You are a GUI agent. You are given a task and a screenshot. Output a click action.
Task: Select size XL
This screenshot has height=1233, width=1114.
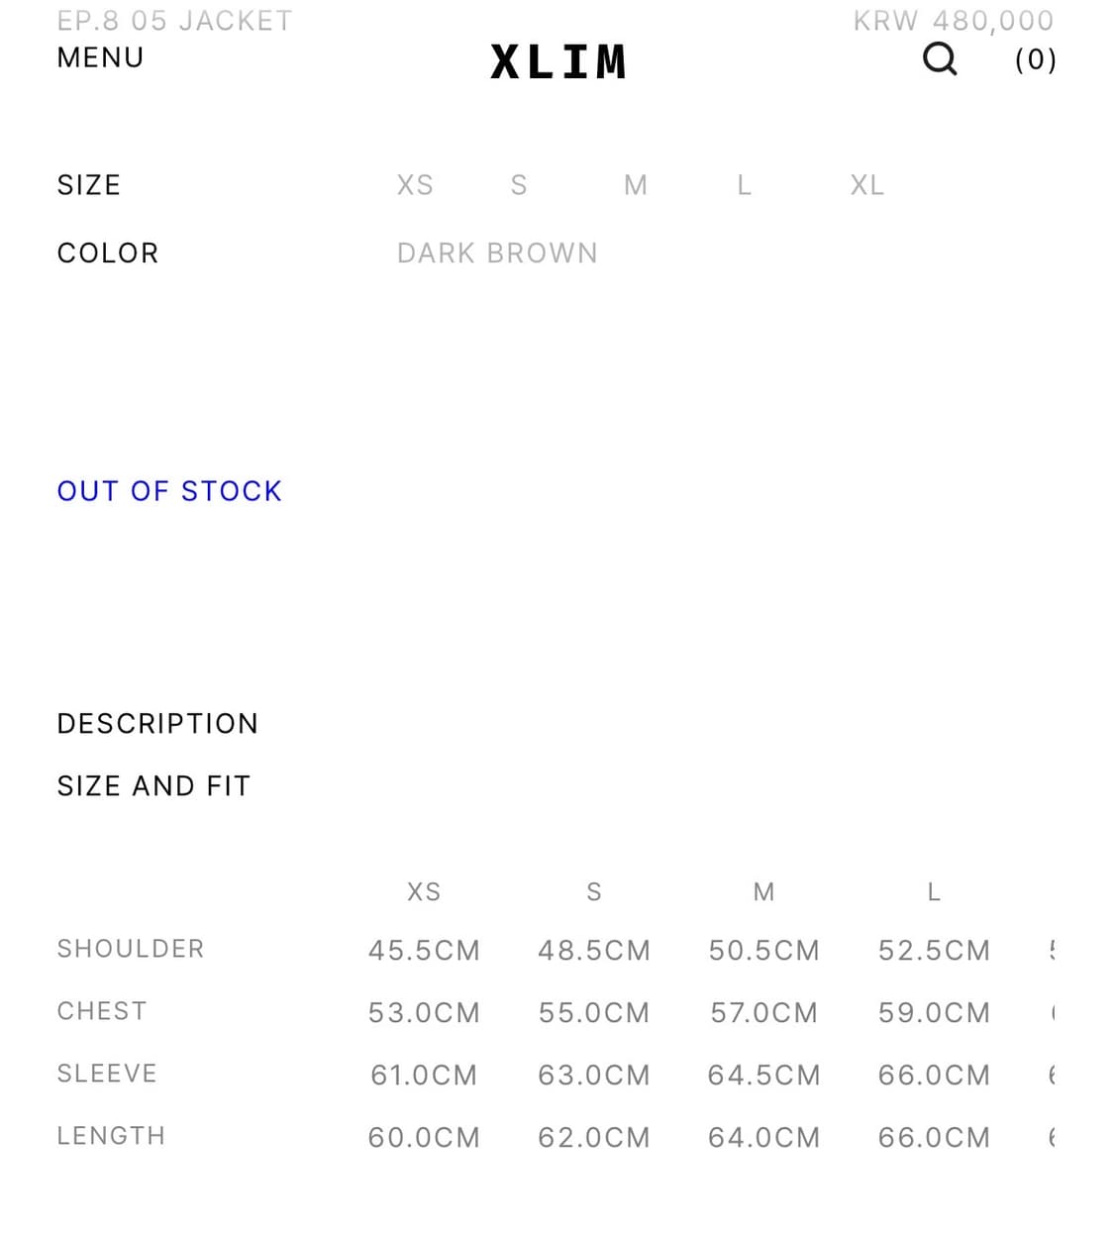[x=866, y=185]
